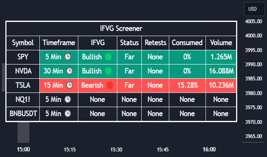This screenshot has width=267, height=157.
Task: Click the IFVG Screener table title
Action: click(x=121, y=29)
